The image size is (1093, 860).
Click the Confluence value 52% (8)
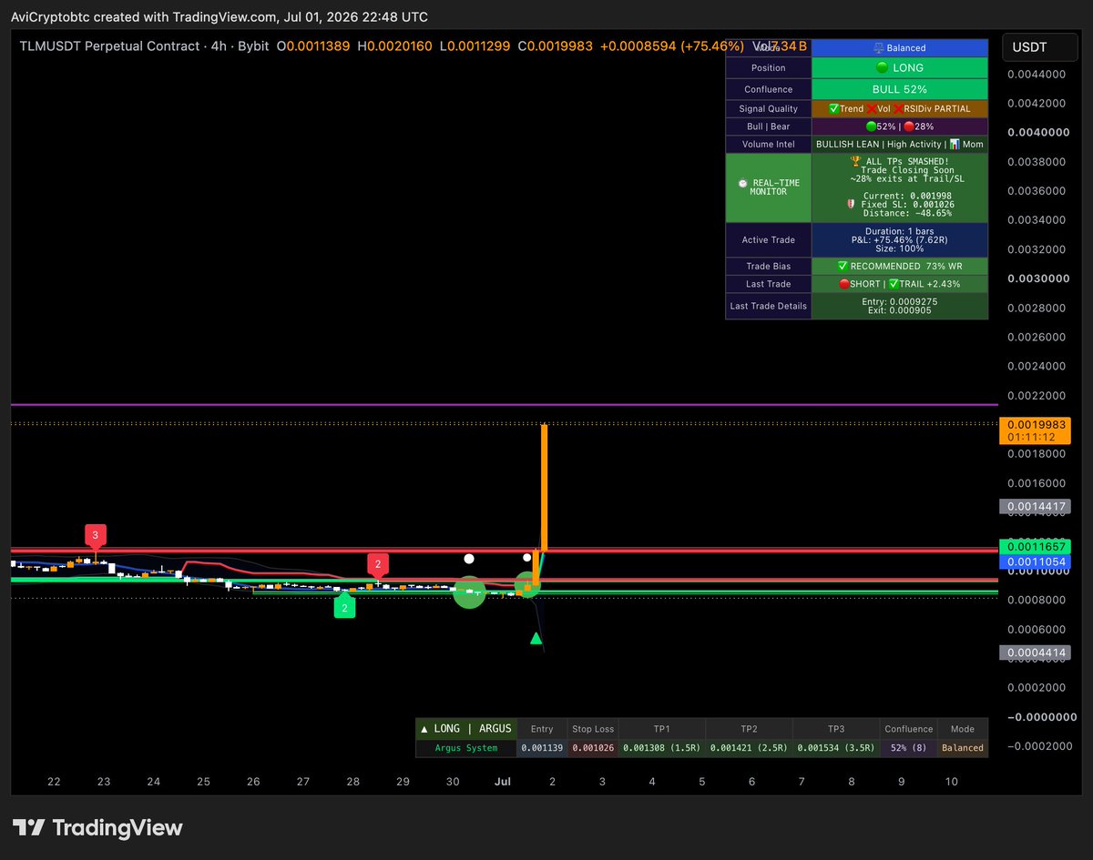(x=908, y=748)
